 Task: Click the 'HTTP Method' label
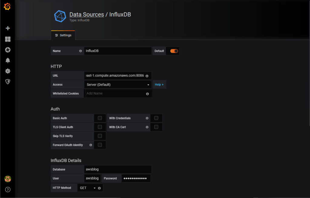(x=62, y=188)
